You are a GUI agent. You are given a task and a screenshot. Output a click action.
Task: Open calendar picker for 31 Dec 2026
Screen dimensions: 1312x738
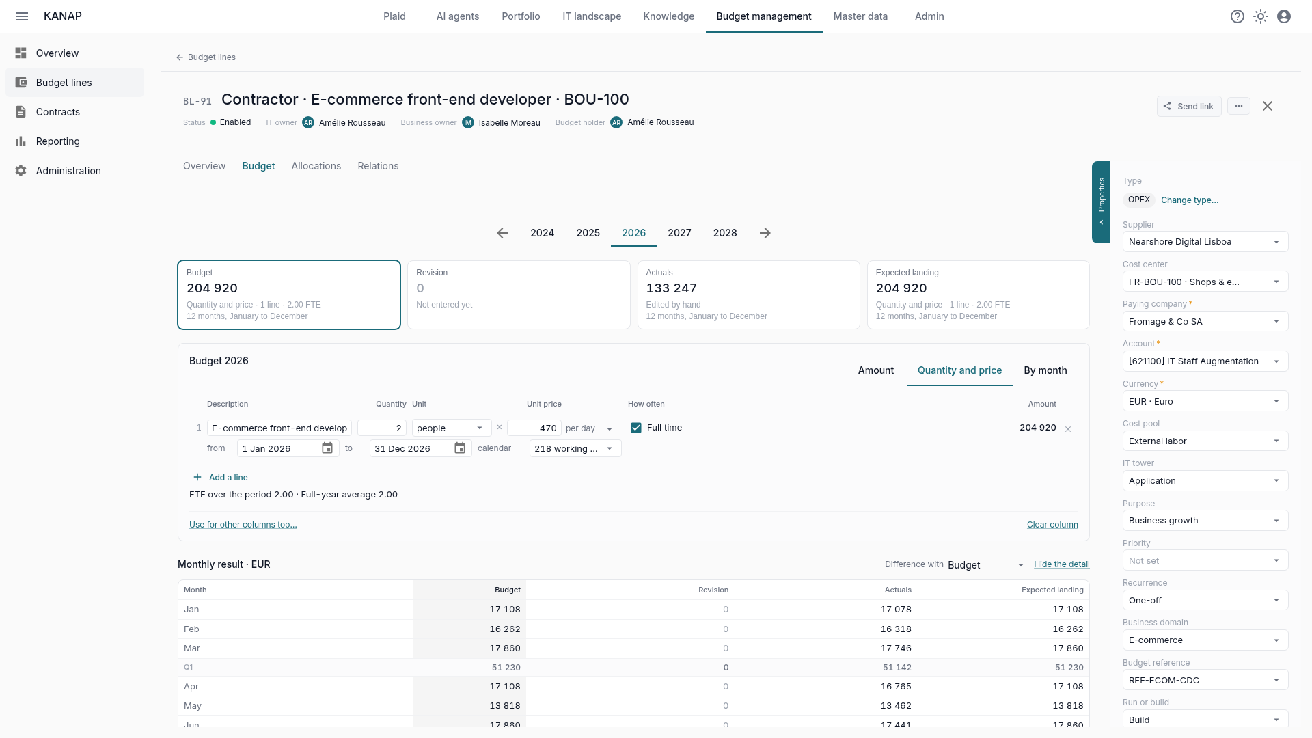[460, 448]
